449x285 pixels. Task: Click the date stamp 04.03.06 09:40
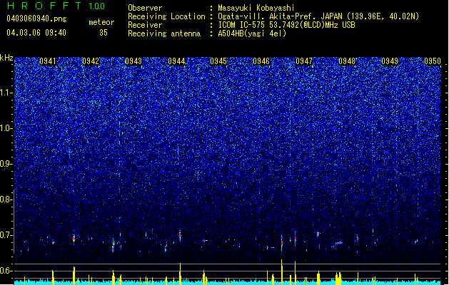point(36,33)
